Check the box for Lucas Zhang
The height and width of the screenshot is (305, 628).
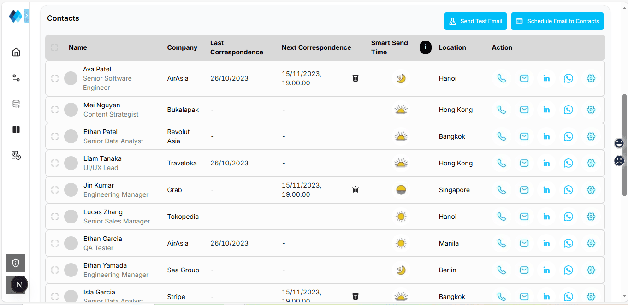[x=55, y=217]
